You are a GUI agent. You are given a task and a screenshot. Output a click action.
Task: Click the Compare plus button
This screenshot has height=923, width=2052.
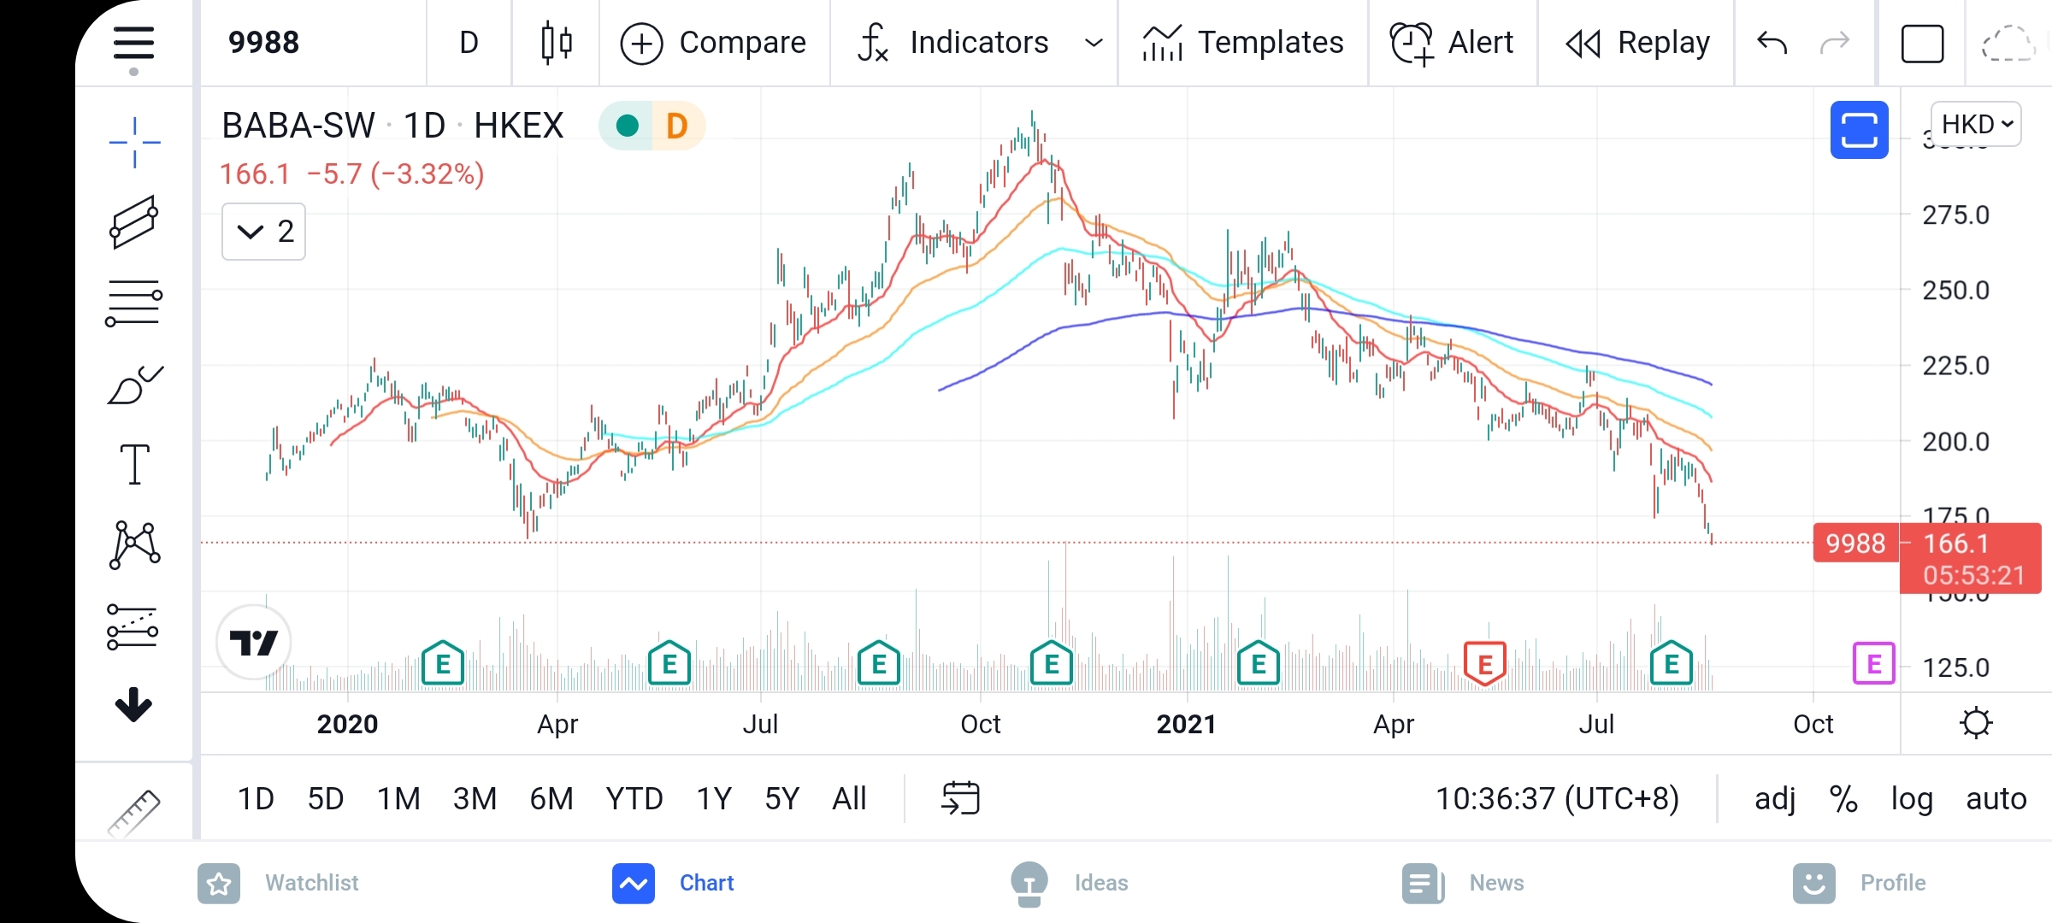click(713, 43)
